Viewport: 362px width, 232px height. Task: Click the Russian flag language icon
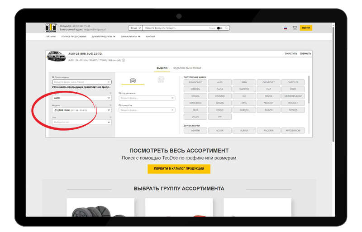pyautogui.click(x=286, y=28)
